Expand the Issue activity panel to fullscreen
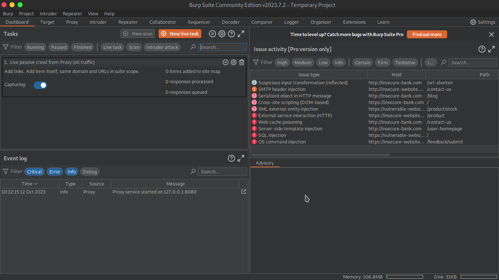 click(492, 49)
